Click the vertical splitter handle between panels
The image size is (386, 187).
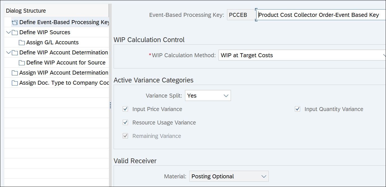point(110,105)
